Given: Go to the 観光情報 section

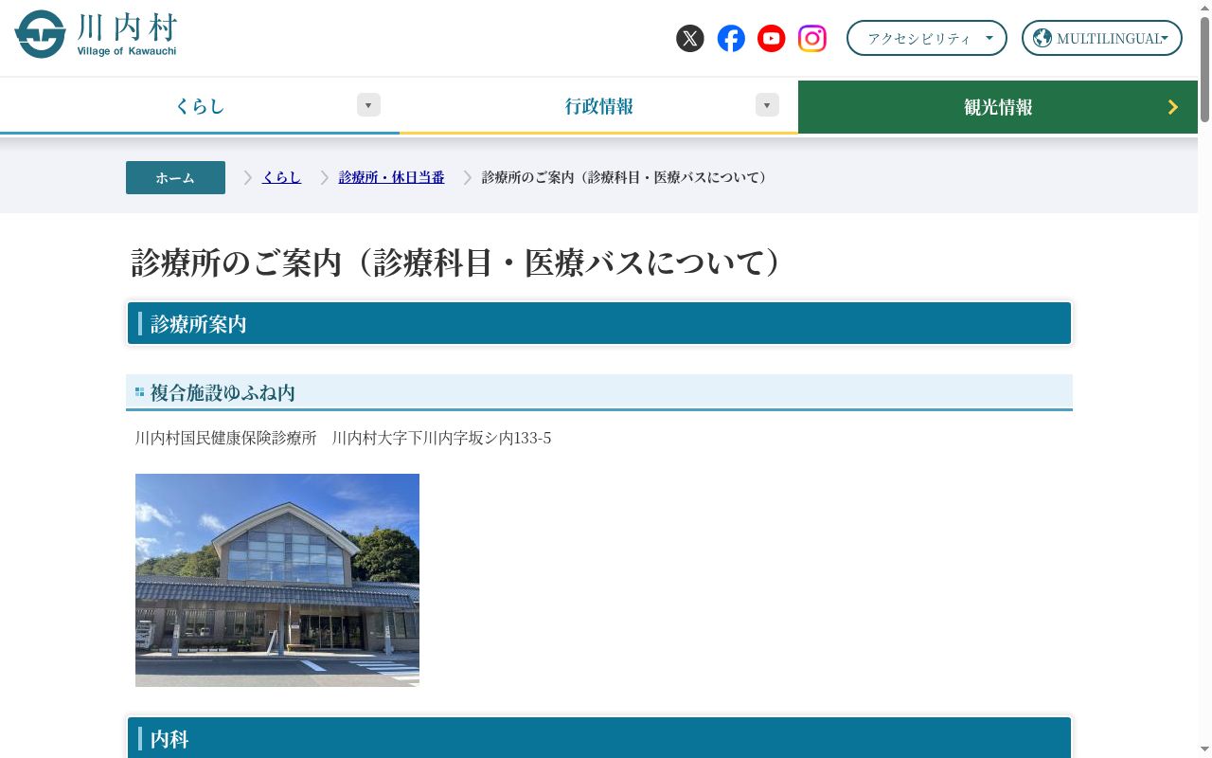Looking at the screenshot, I should tap(998, 107).
